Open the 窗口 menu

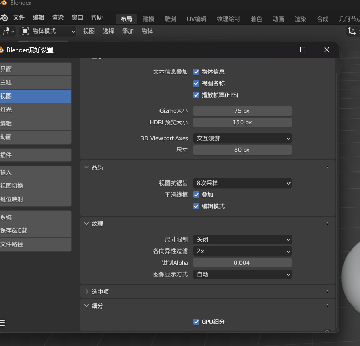(x=77, y=17)
